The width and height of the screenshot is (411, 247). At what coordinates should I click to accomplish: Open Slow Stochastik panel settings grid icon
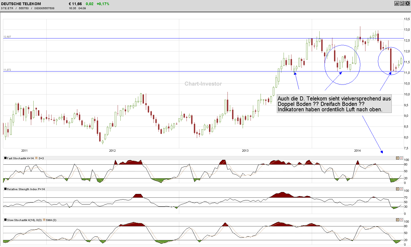pos(397,220)
